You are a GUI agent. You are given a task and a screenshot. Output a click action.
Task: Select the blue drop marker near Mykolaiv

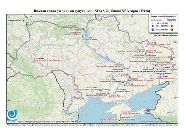click(x=108, y=93)
